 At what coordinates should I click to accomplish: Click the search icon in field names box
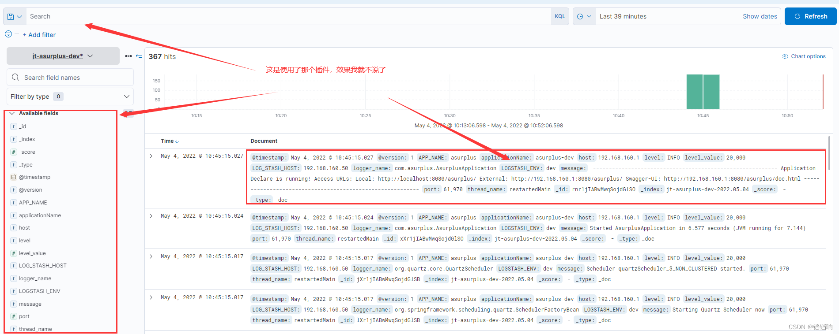pyautogui.click(x=15, y=77)
